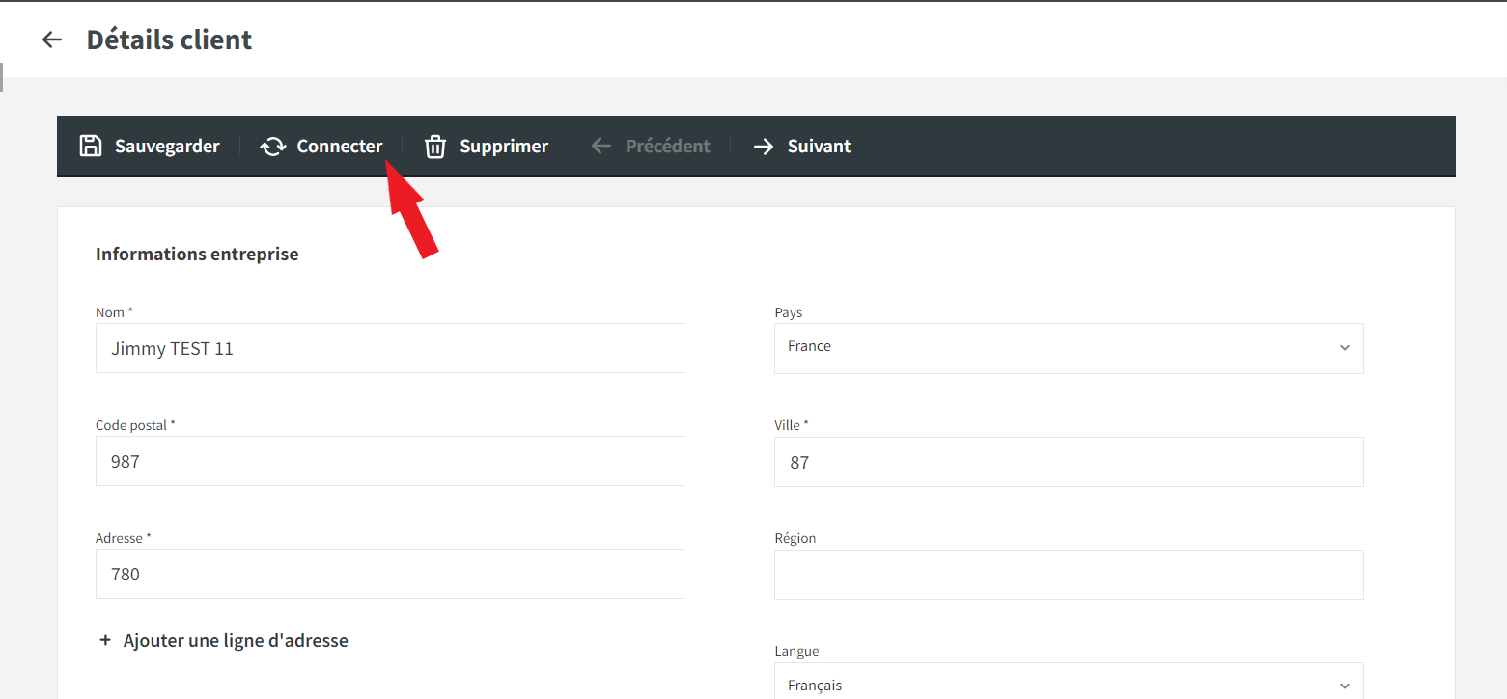Click the Sauvegarder label
1507x699 pixels.
[167, 147]
